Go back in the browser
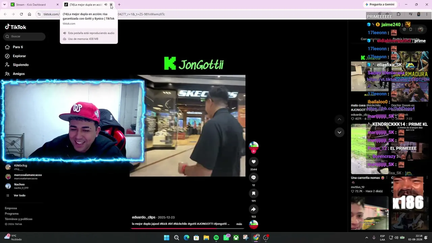Viewport: 432px width, 243px height. tap(5, 14)
